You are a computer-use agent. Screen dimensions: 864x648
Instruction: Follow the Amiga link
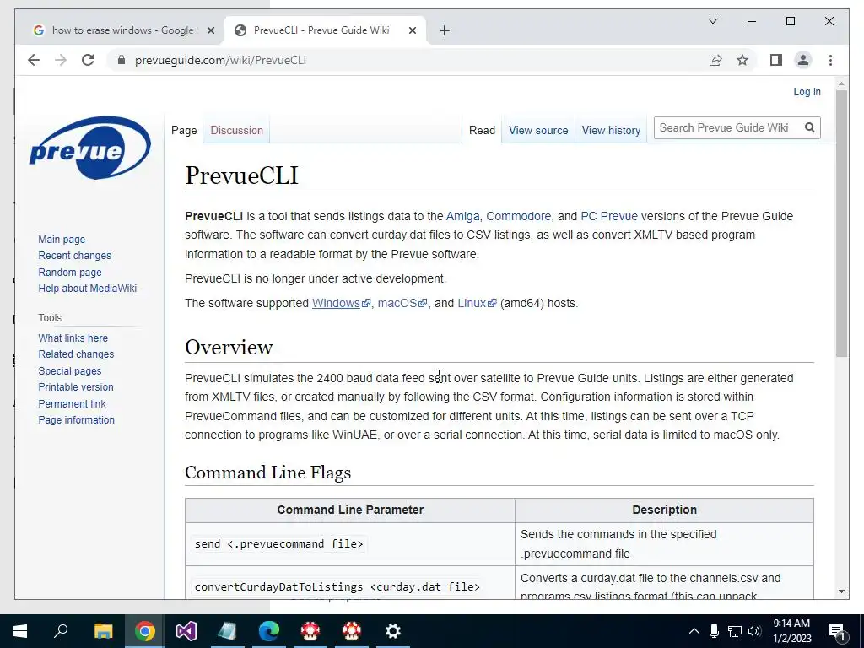[463, 216]
